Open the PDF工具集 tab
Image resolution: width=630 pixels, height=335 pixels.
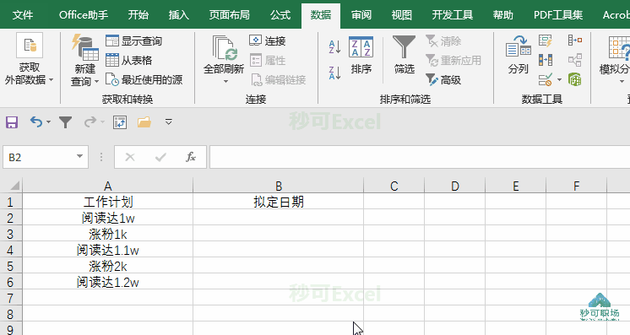[558, 15]
